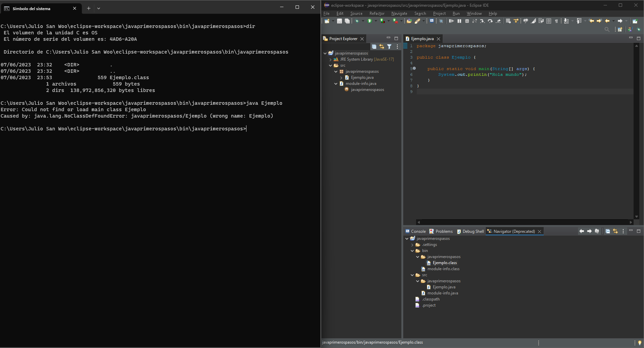Click the Debug bug icon in Eclipse toolbar

click(357, 21)
